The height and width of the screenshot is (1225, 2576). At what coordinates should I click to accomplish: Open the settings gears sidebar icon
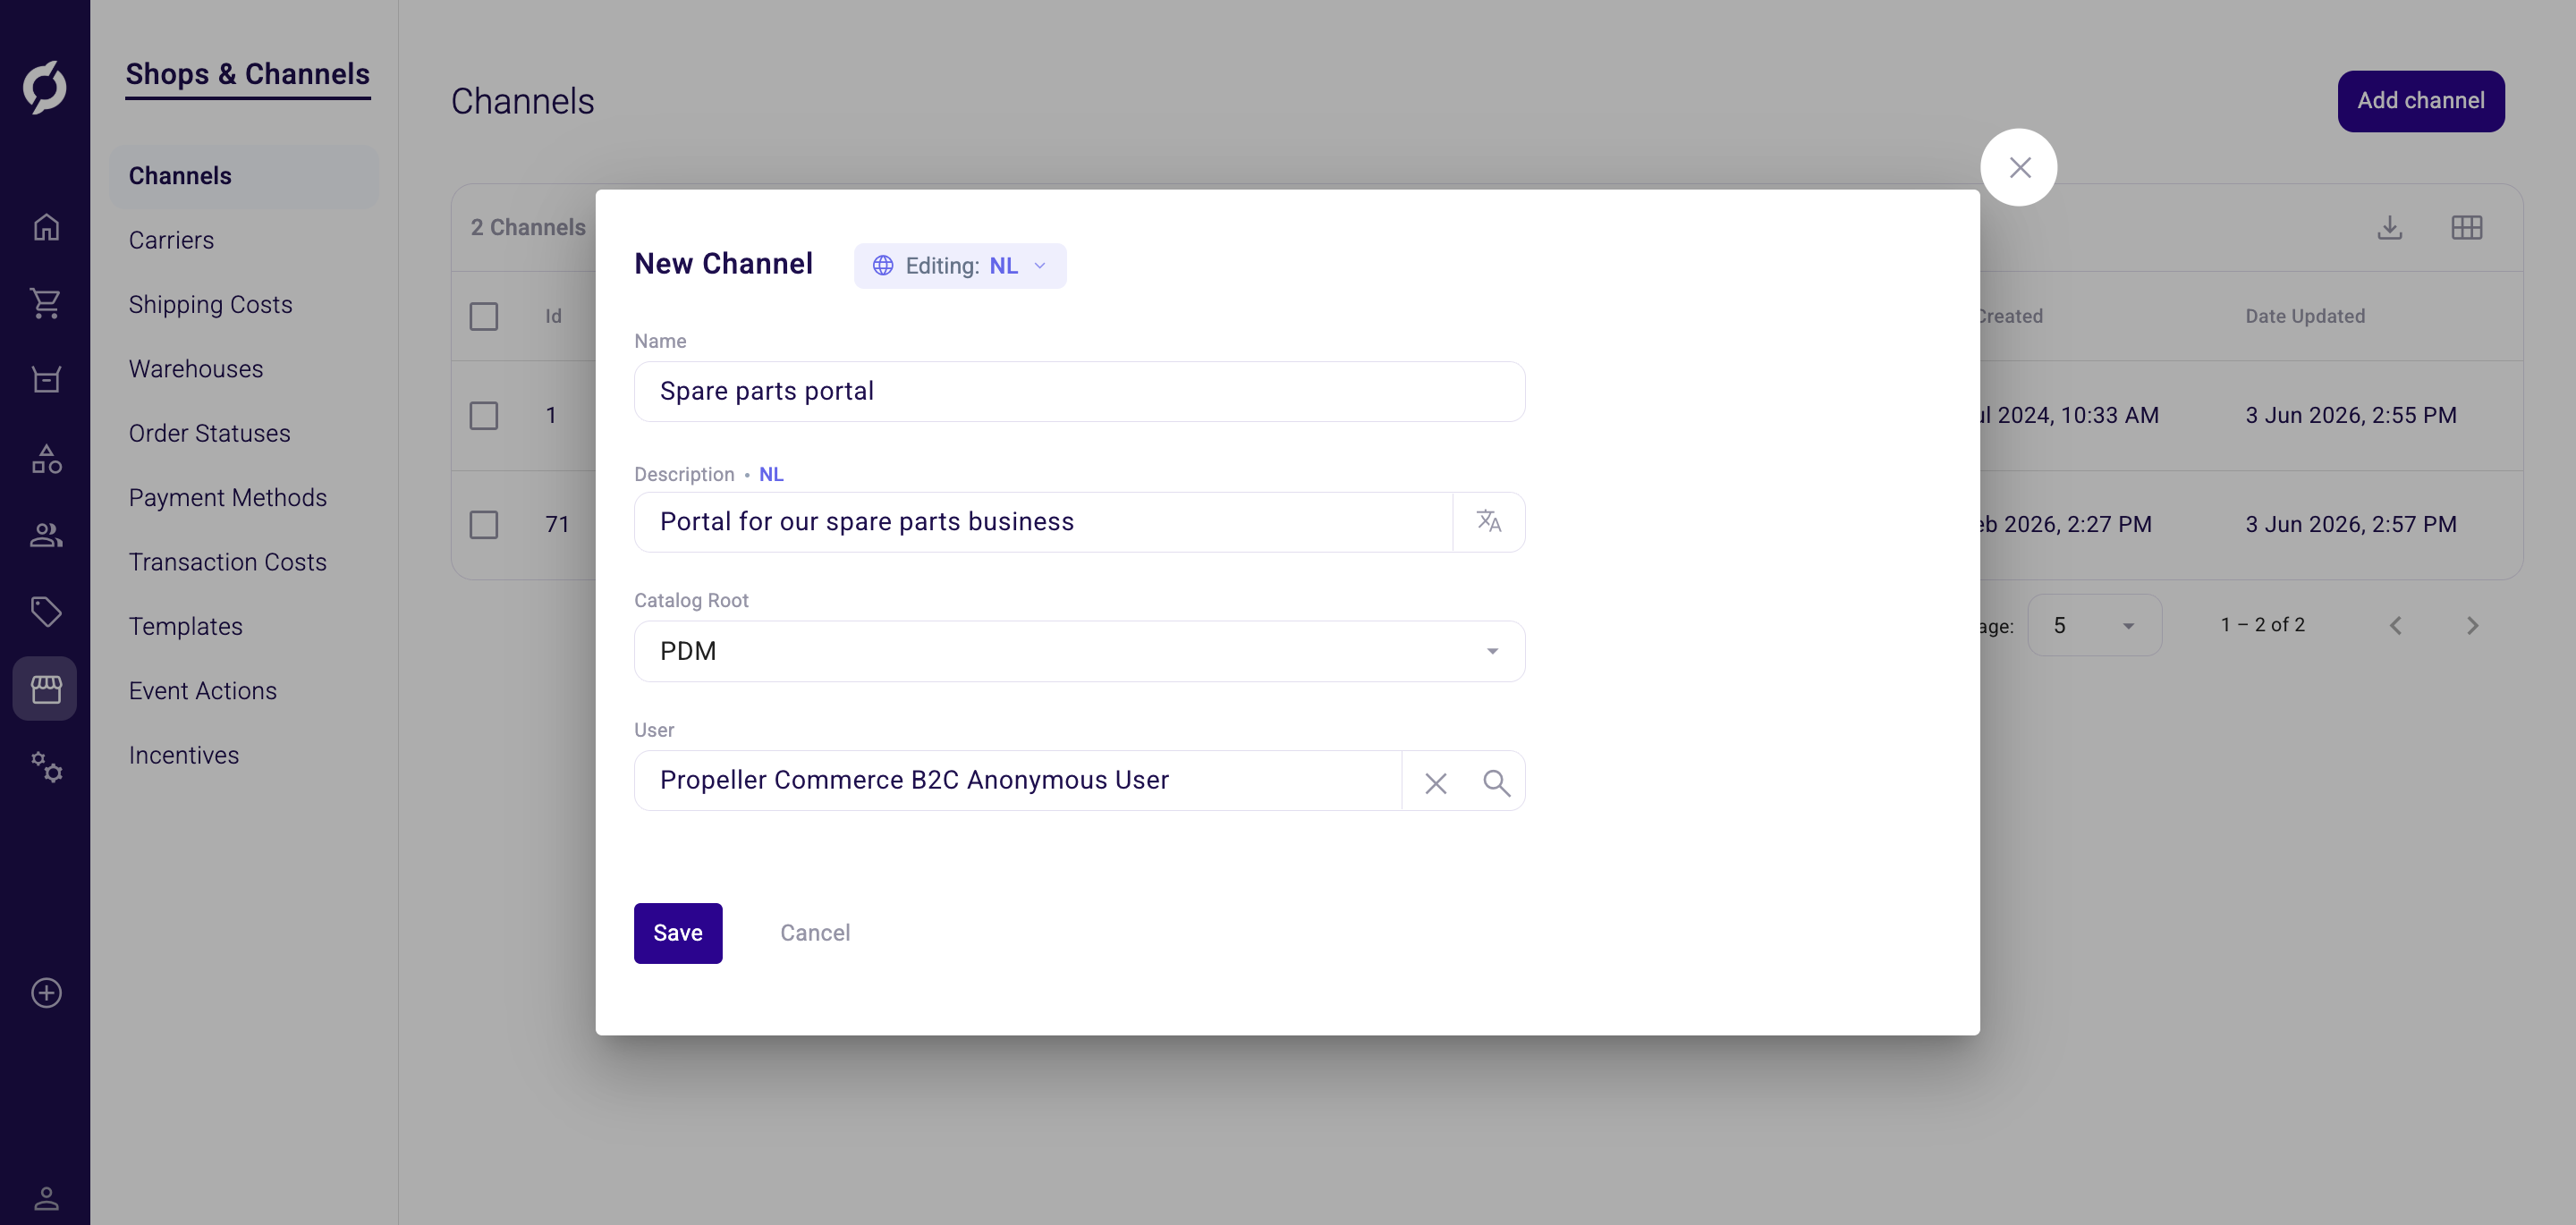click(46, 767)
